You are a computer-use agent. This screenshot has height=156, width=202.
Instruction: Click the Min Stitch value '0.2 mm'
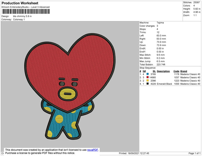pyautogui.click(x=161, y=58)
